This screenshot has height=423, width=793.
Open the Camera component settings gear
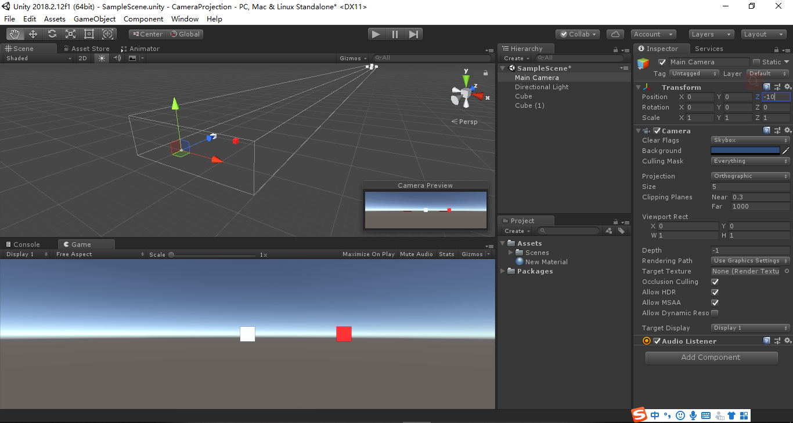pyautogui.click(x=787, y=130)
